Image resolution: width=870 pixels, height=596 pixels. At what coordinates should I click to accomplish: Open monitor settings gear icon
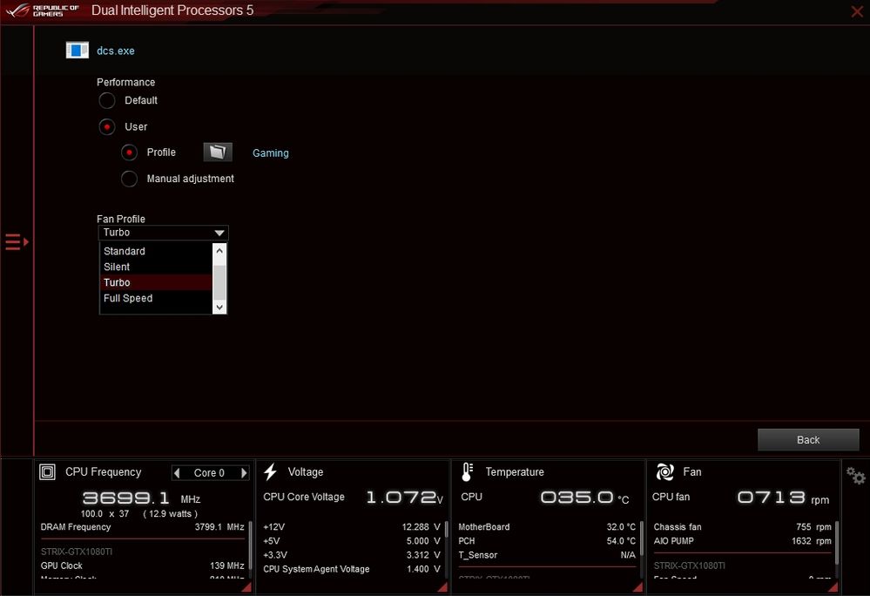[x=855, y=476]
